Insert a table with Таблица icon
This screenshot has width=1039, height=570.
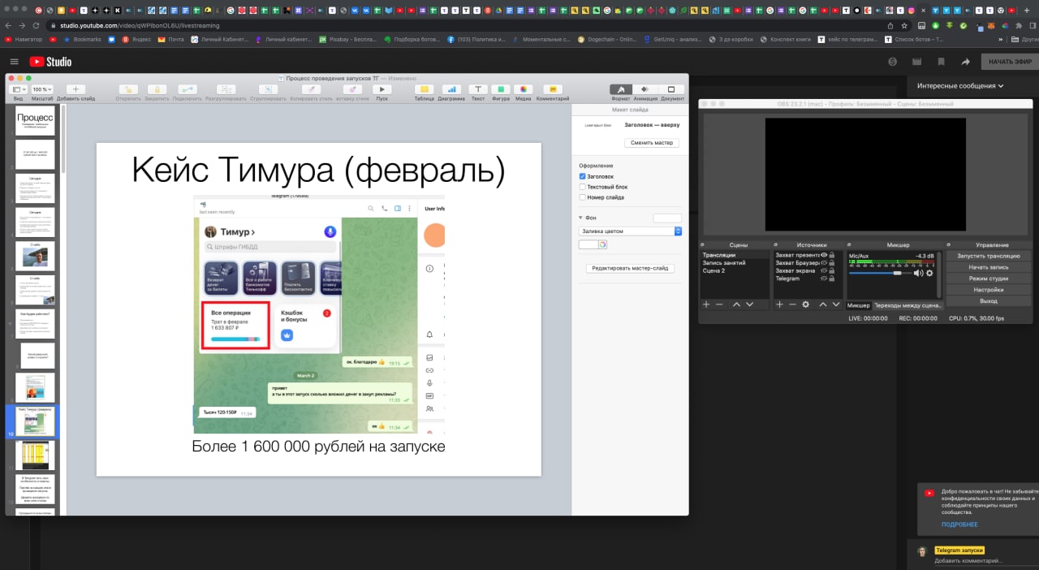click(424, 89)
